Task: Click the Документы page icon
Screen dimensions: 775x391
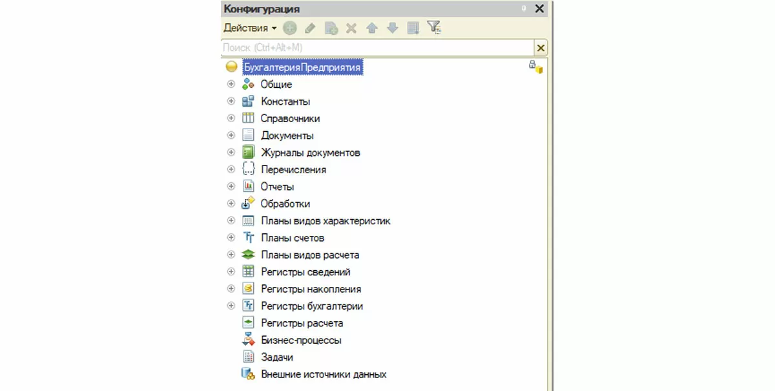Action: (248, 136)
